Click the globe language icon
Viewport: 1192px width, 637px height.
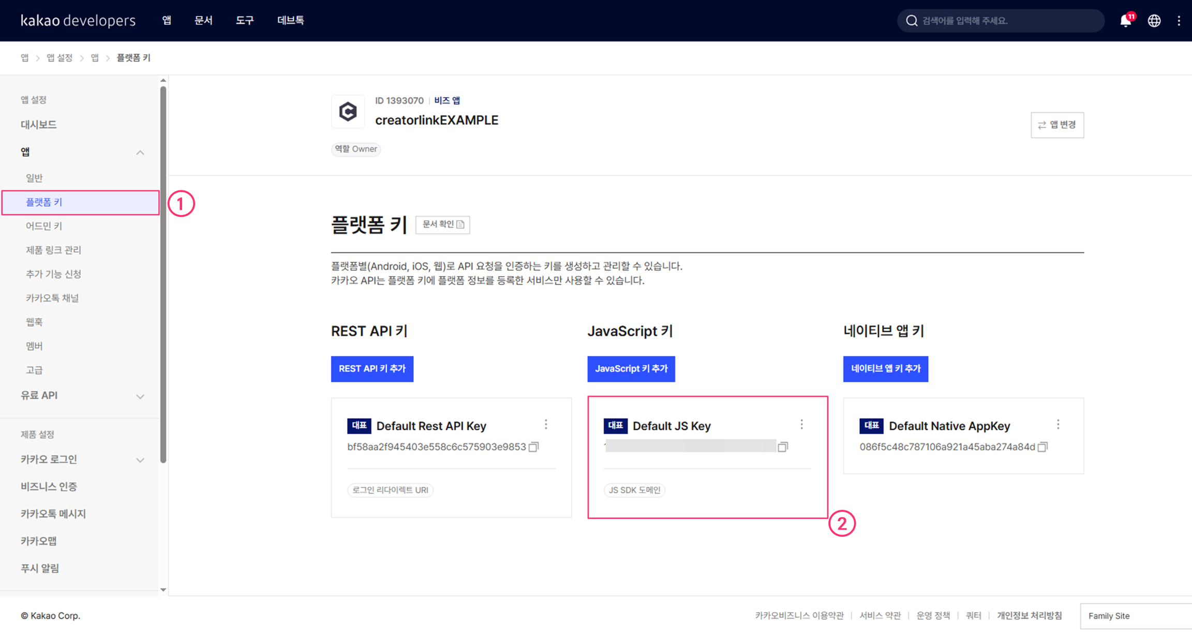(1154, 21)
